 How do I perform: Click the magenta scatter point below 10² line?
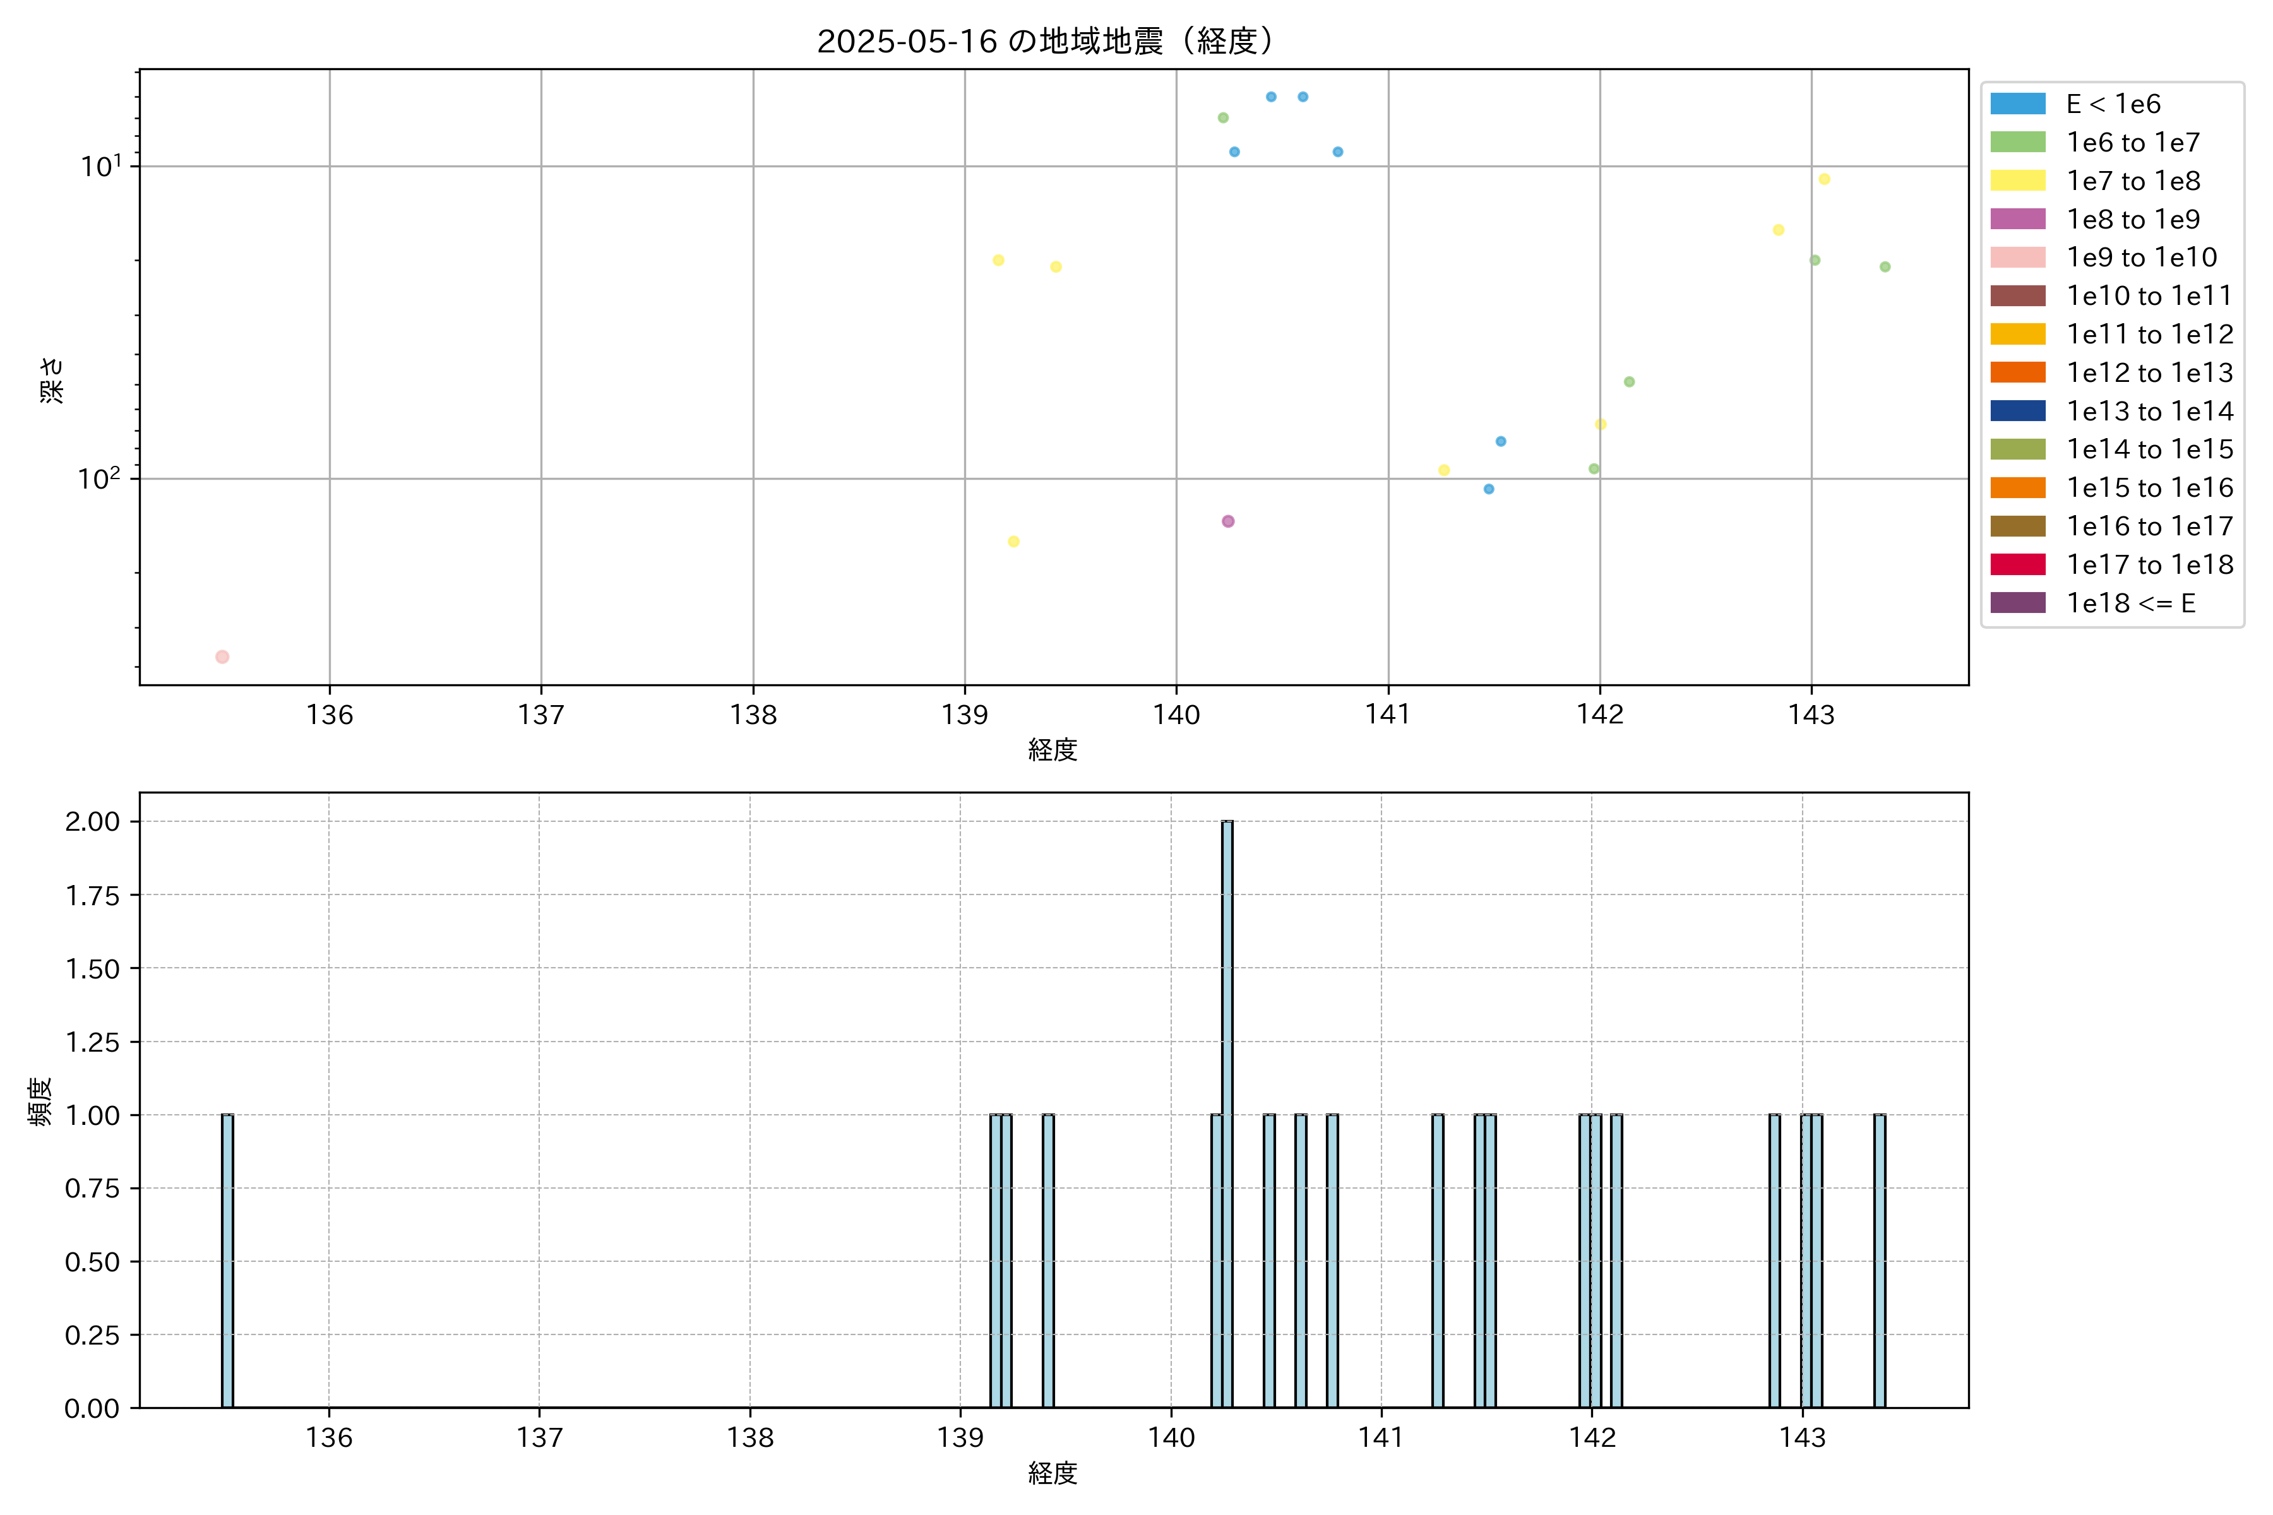[1227, 522]
